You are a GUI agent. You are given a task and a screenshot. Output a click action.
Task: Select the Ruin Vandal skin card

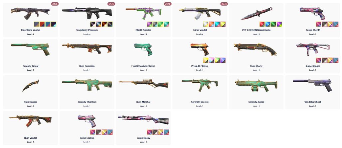pyautogui.click(x=31, y=128)
